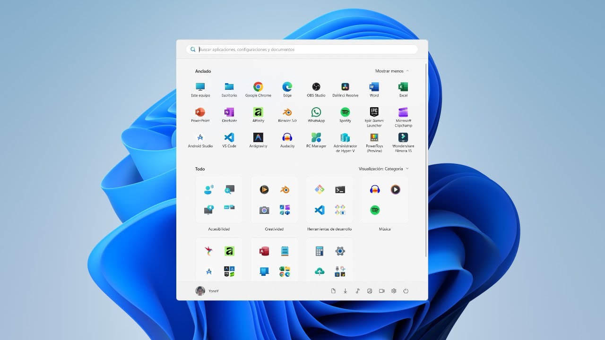This screenshot has height=340, width=605.
Task: Launch Spotify from the Música category
Action: 375,210
